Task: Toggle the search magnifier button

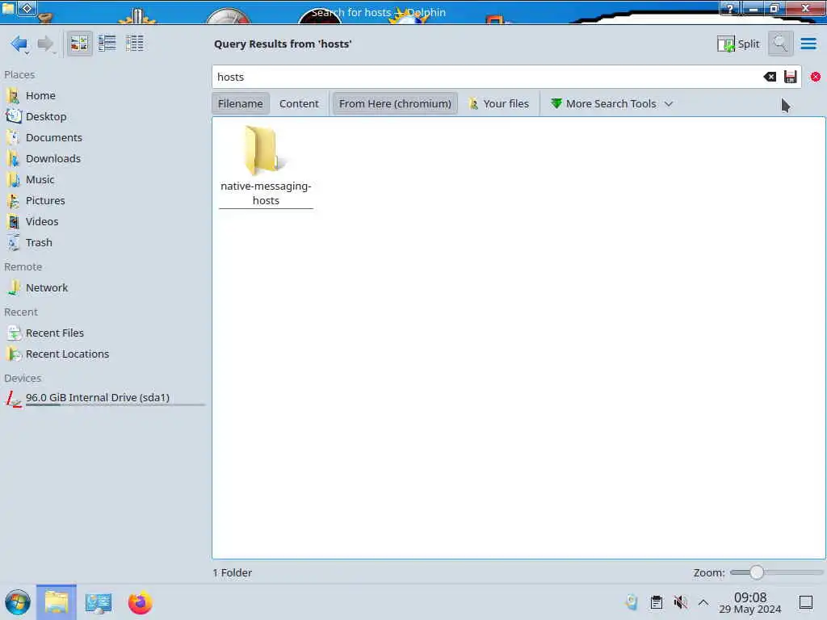Action: point(781,44)
